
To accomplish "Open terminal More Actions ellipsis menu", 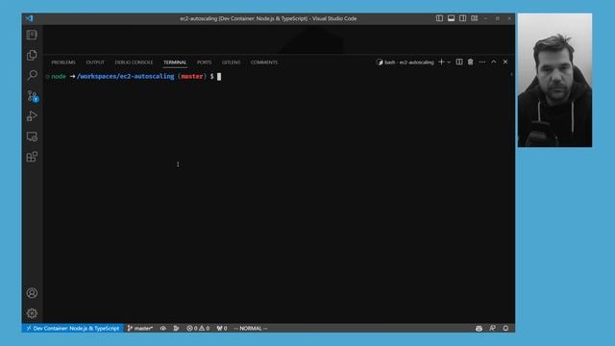I will 482,62.
